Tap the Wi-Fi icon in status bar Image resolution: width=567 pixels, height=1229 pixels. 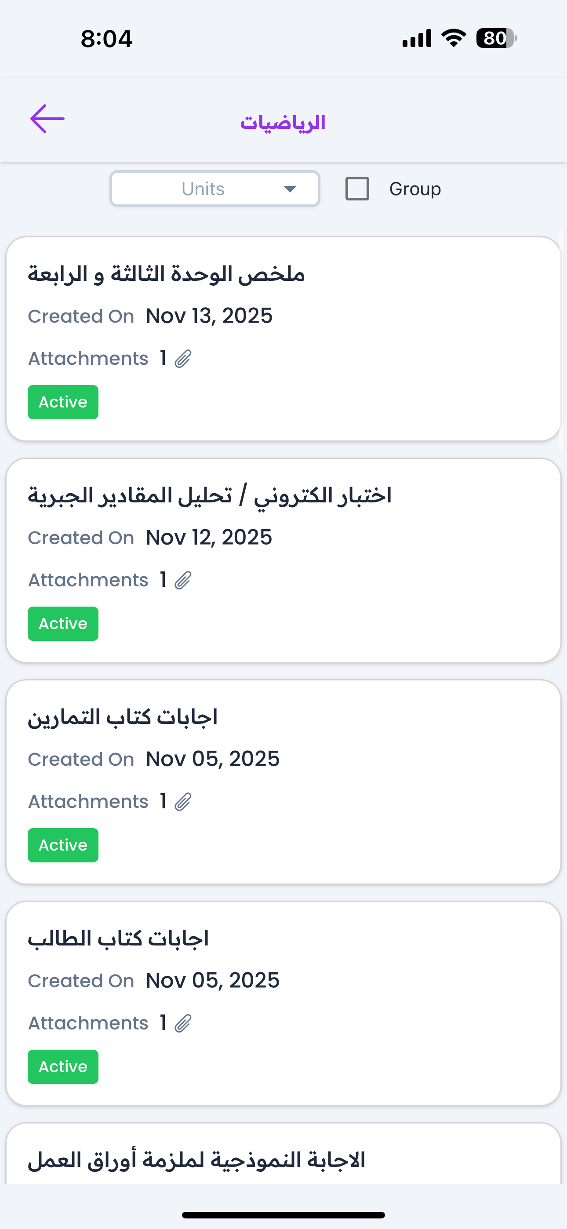pos(454,38)
